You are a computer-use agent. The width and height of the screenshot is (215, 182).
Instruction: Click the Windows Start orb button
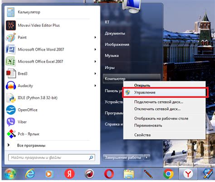[x=10, y=174]
